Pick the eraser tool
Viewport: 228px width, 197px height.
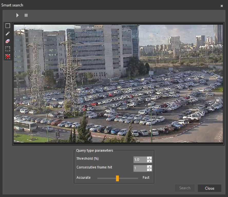point(8,41)
